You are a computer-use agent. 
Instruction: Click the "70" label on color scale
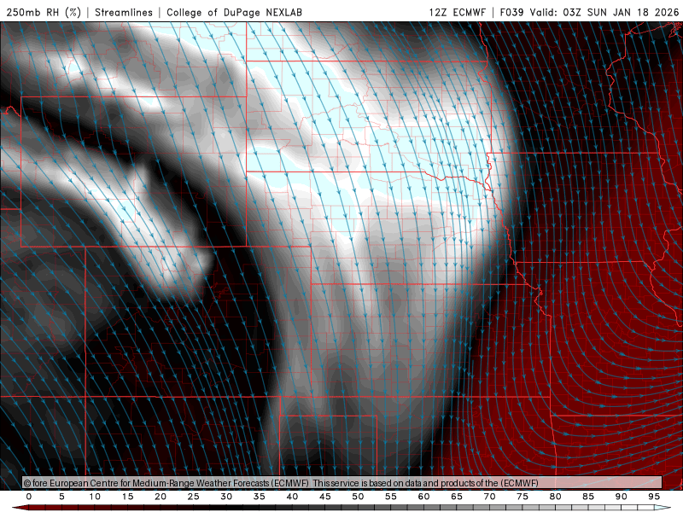point(489,497)
